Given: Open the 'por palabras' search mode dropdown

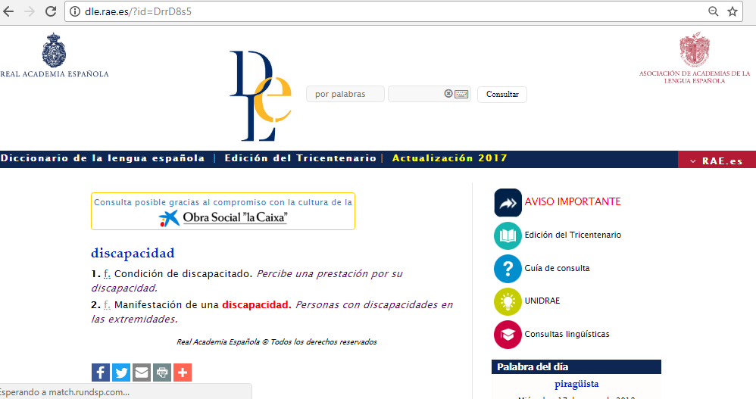Looking at the screenshot, I should pyautogui.click(x=345, y=94).
